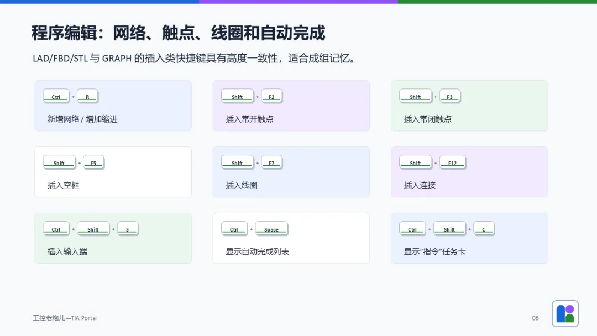Click 'Ctrl' key in the 插入输入端 card

click(x=56, y=229)
